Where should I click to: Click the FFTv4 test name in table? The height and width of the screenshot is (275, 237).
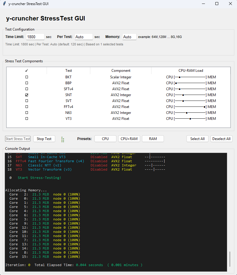point(69,106)
